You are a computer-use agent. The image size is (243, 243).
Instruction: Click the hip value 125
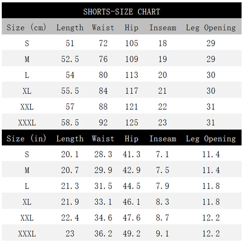[x=132, y=123]
